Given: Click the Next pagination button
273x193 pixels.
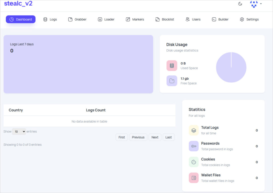Looking at the screenshot, I should click(155, 137).
